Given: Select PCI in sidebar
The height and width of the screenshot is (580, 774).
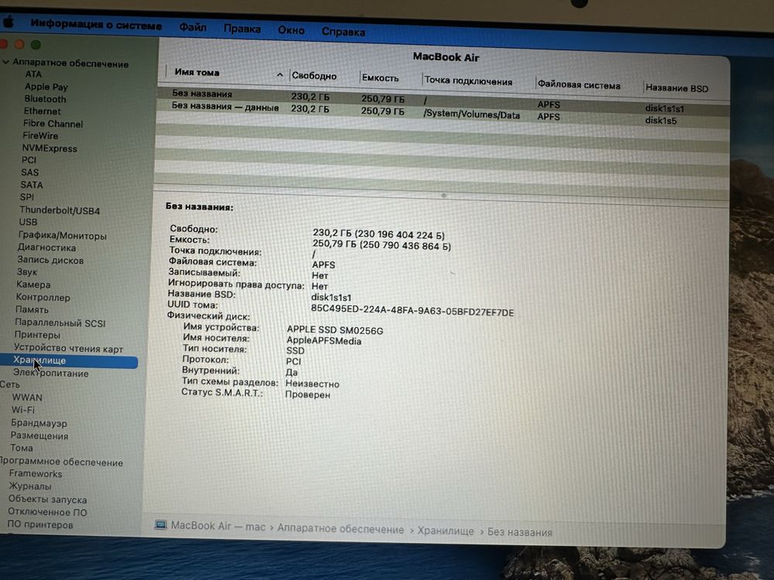Looking at the screenshot, I should click(29, 160).
